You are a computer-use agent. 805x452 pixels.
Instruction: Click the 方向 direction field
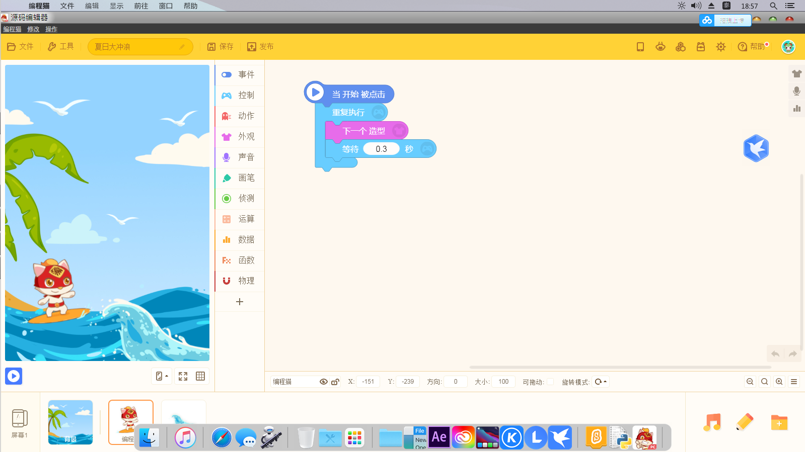tap(456, 382)
